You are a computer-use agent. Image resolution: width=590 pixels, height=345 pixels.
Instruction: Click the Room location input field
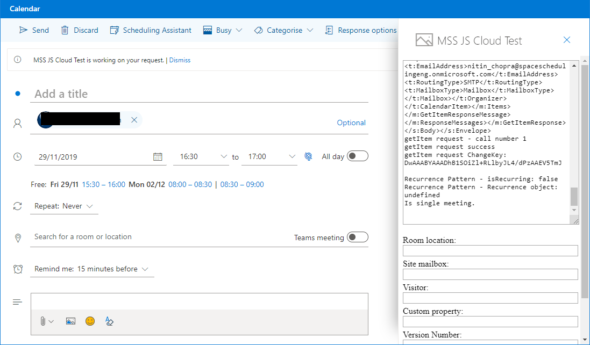[490, 250]
